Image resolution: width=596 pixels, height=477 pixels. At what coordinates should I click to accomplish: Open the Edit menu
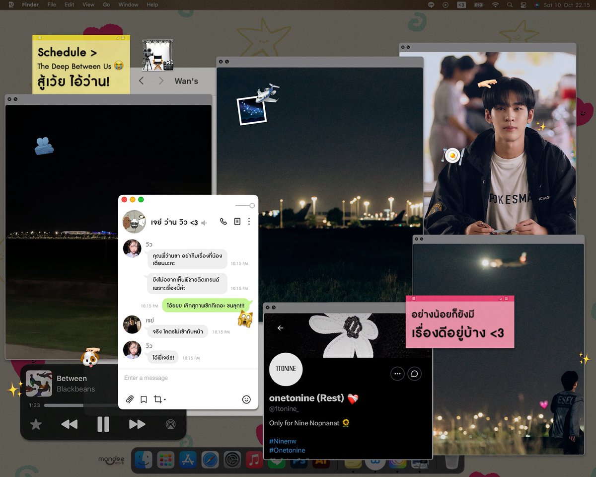[70, 5]
